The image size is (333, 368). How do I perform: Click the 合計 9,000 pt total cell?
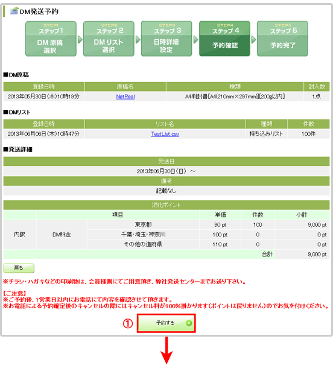point(302,254)
